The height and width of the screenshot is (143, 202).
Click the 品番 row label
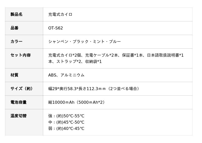click(x=14, y=28)
